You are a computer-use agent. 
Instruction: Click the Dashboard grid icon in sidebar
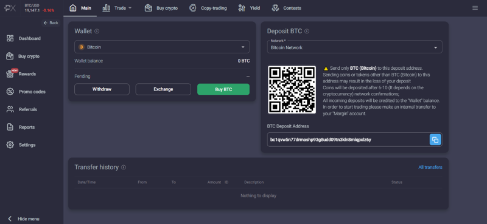tap(10, 38)
